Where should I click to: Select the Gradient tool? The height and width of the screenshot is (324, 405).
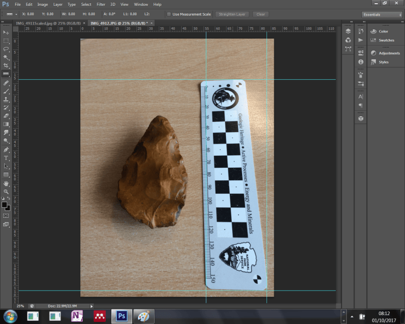(6, 124)
